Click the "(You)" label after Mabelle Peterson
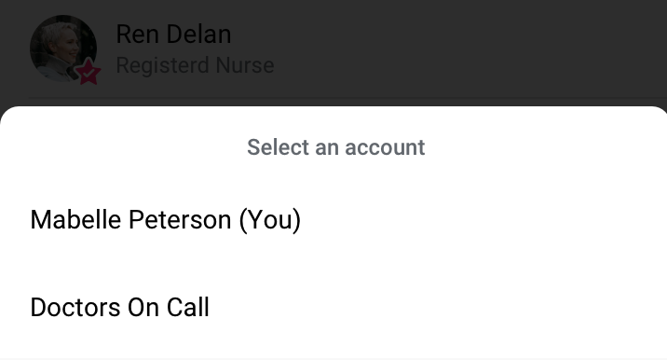 270,220
